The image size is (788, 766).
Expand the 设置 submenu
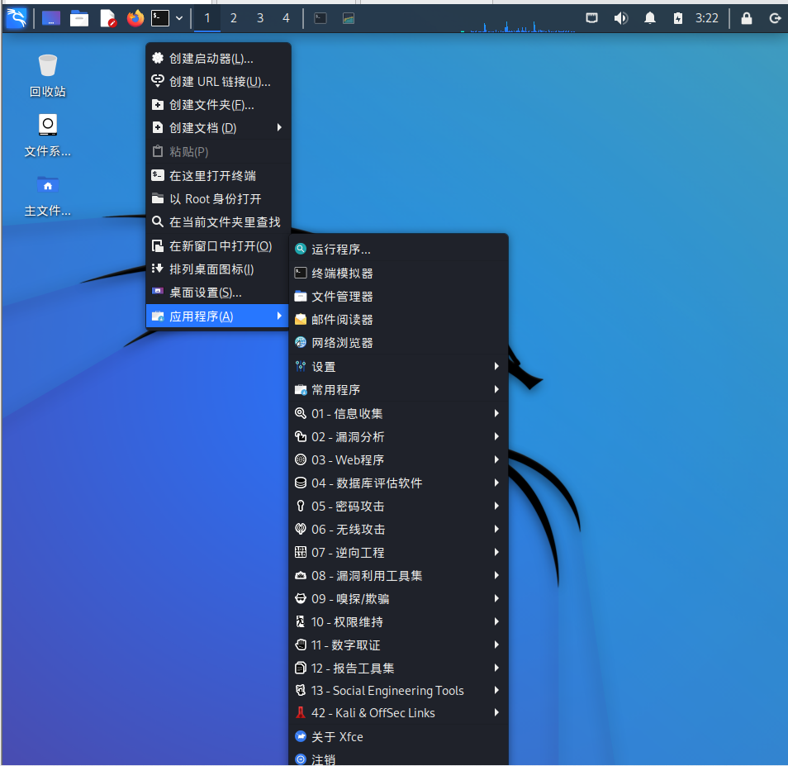(x=398, y=366)
